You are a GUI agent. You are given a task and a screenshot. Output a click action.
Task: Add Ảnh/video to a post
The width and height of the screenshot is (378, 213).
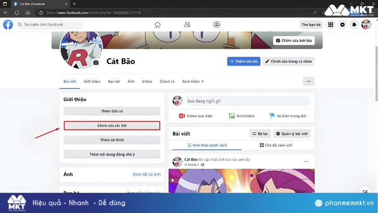pos(241,116)
